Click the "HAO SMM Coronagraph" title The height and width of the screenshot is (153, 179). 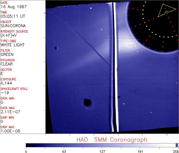[x=112, y=140]
